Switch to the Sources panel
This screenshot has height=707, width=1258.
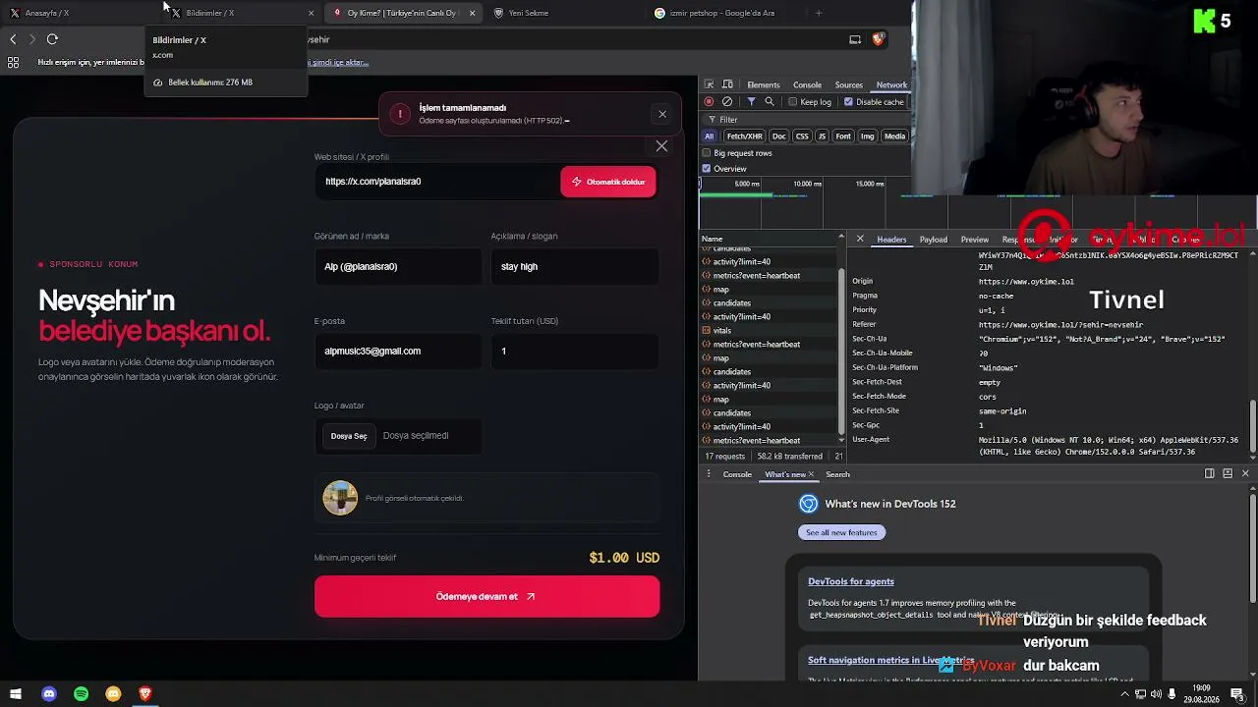point(848,85)
